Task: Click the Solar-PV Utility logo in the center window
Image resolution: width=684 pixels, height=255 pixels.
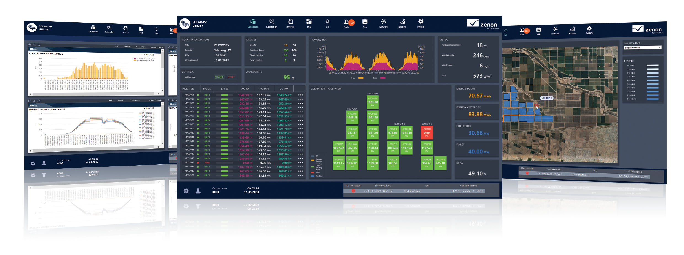Action: 185,24
